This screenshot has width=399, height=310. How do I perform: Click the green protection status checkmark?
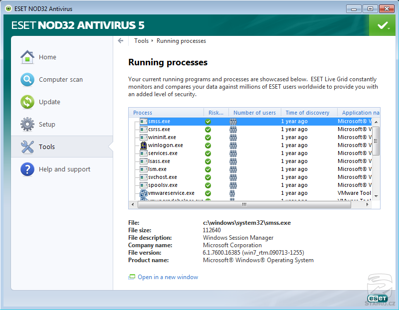(x=382, y=25)
